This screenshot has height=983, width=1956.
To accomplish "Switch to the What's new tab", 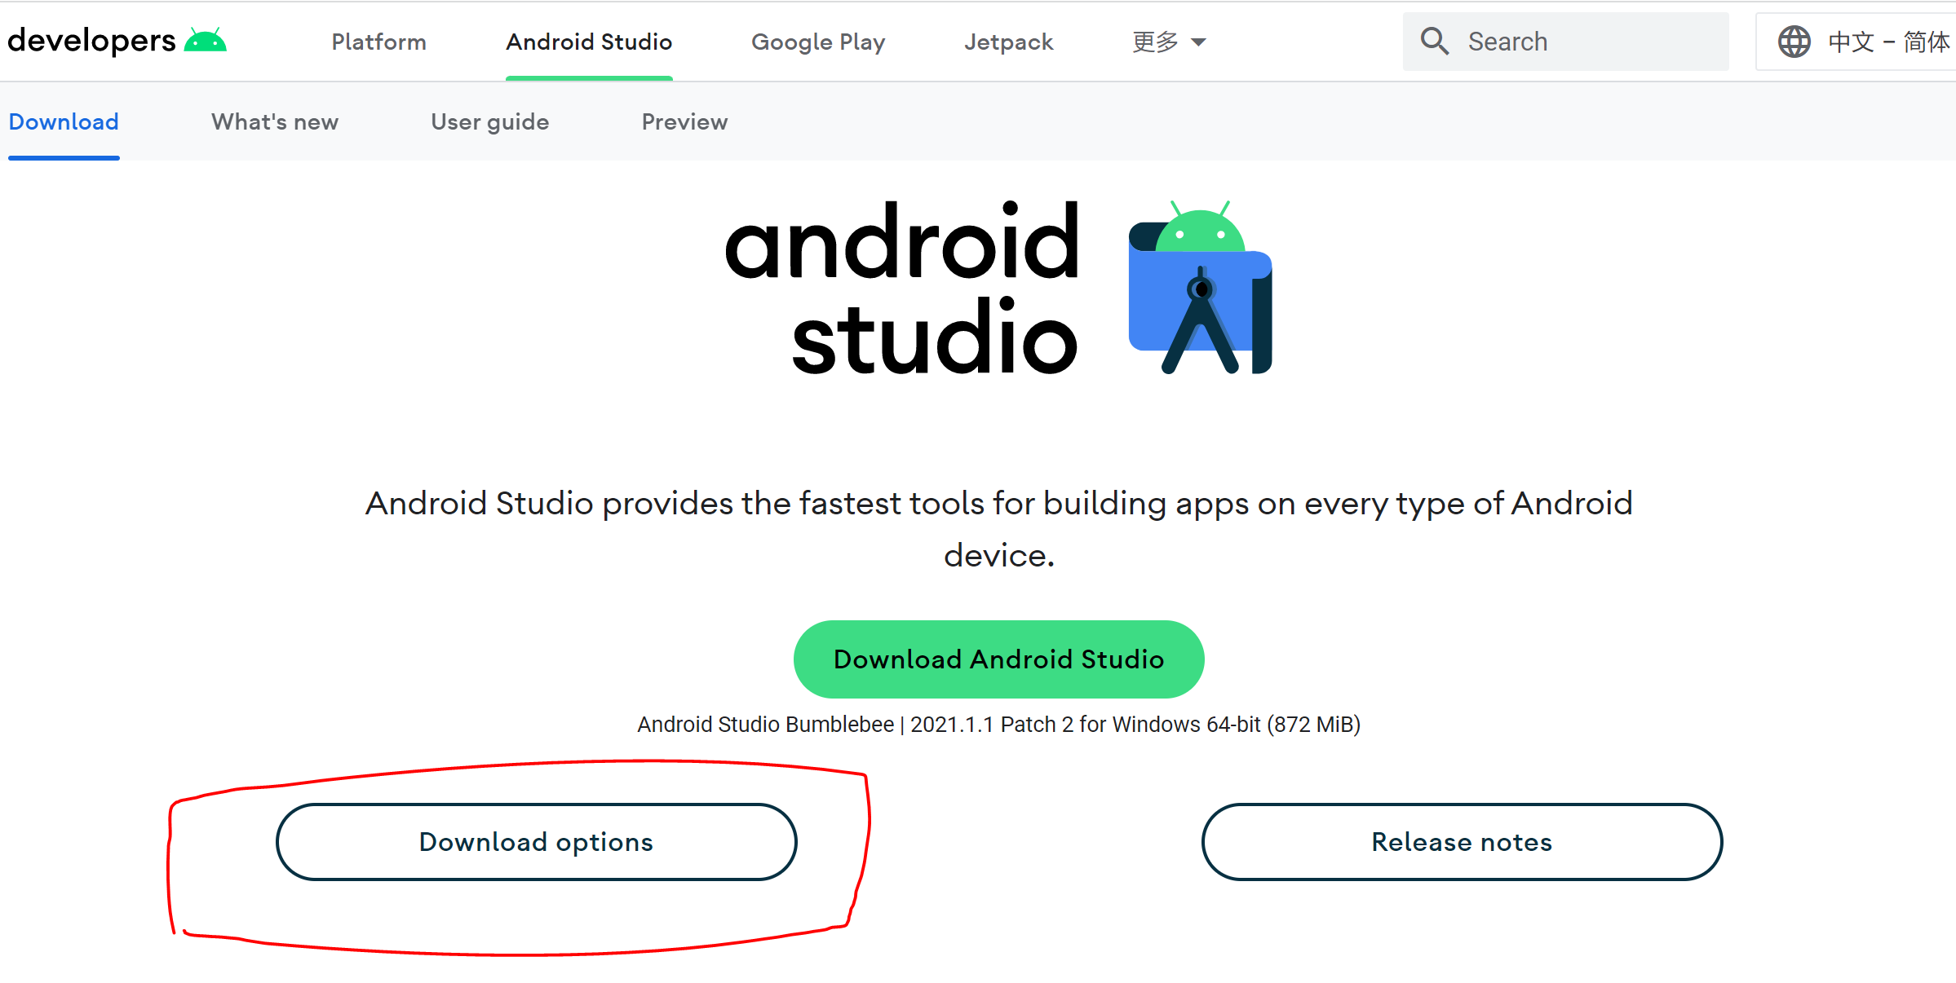I will [x=274, y=121].
